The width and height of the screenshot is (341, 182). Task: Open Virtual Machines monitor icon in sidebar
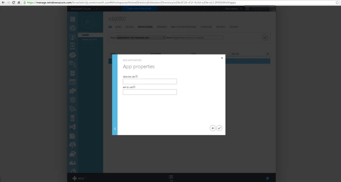72,37
